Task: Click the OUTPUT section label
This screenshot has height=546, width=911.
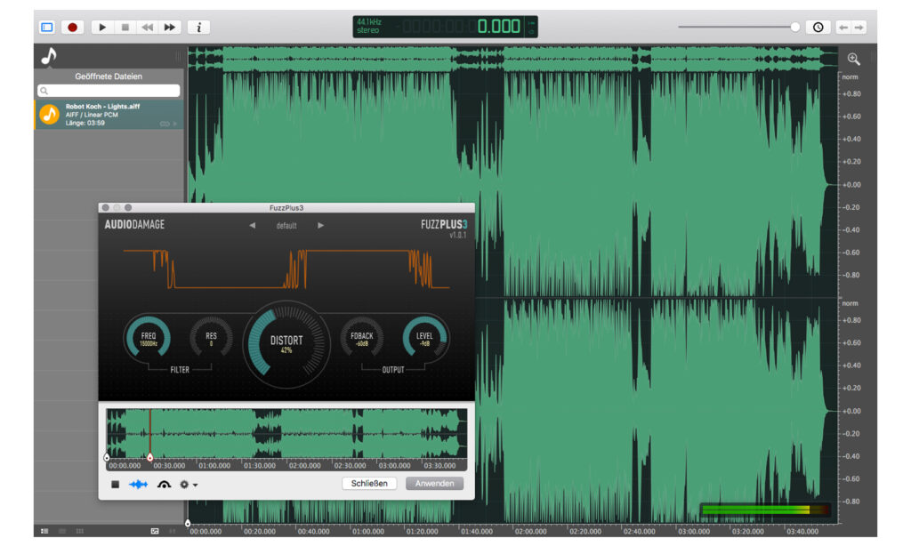Action: pos(392,369)
